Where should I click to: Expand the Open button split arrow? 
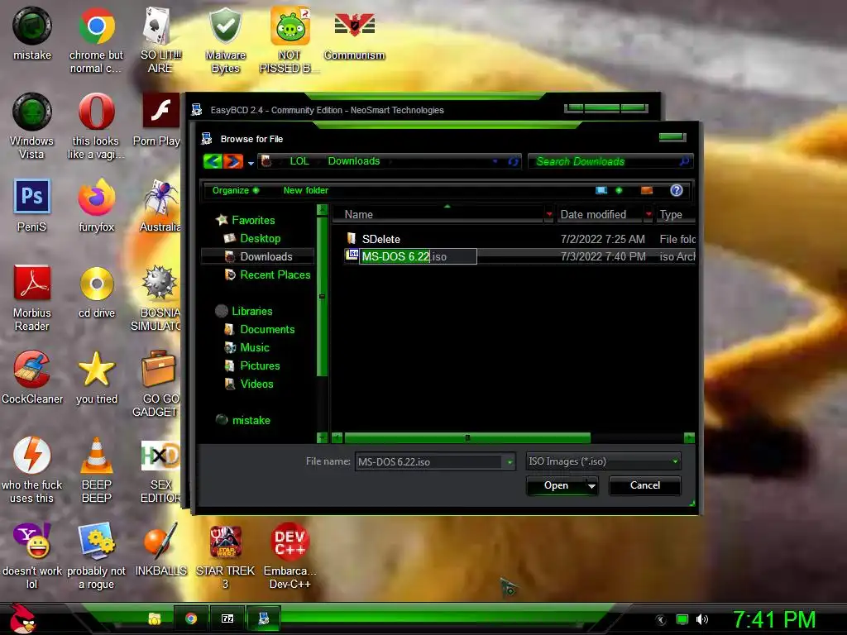pyautogui.click(x=592, y=485)
